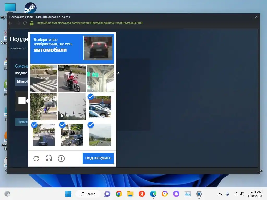Open the performance chart taskbar app

(x=188, y=194)
